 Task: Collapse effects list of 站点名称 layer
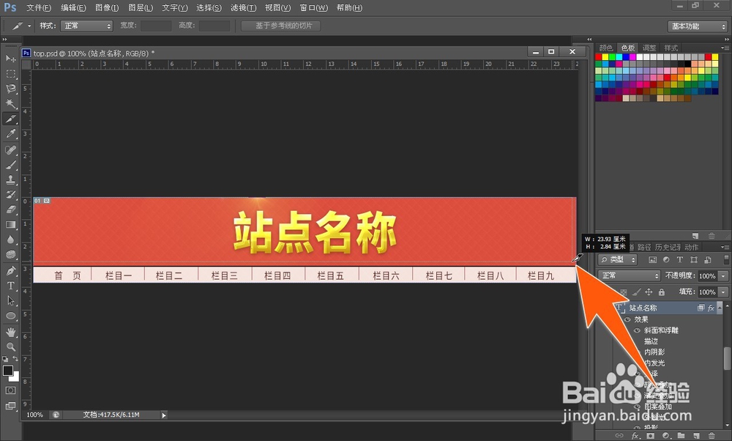(720, 308)
